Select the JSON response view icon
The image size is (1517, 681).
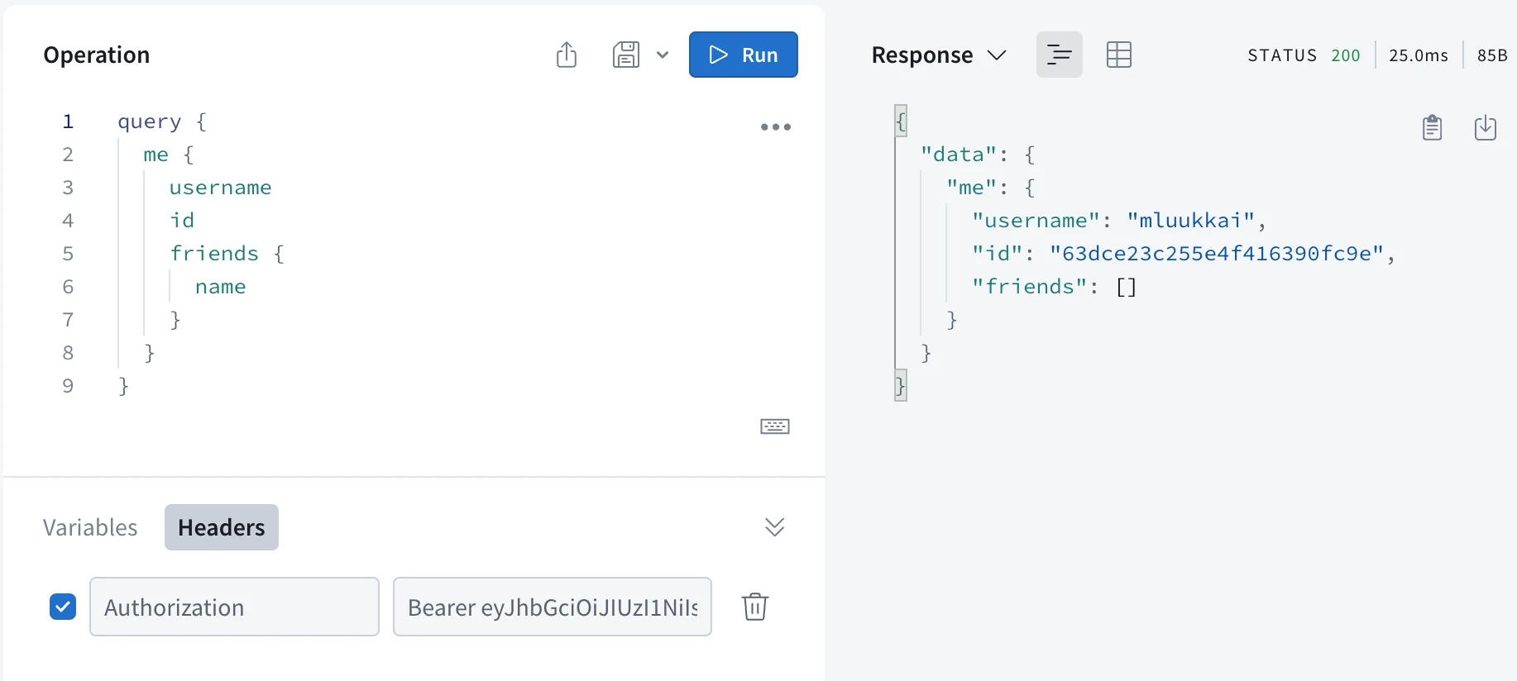(x=1060, y=55)
